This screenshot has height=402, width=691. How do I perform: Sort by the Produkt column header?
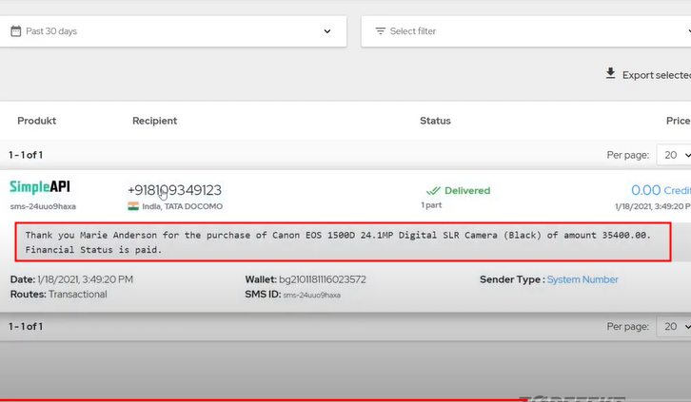pyautogui.click(x=36, y=121)
